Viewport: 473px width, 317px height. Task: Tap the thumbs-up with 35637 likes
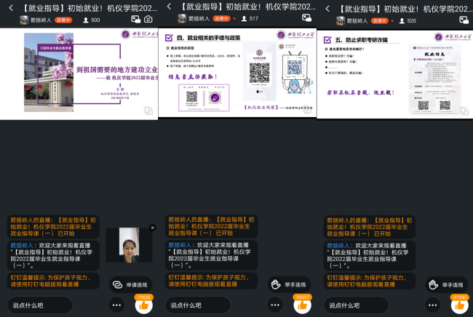301,305
